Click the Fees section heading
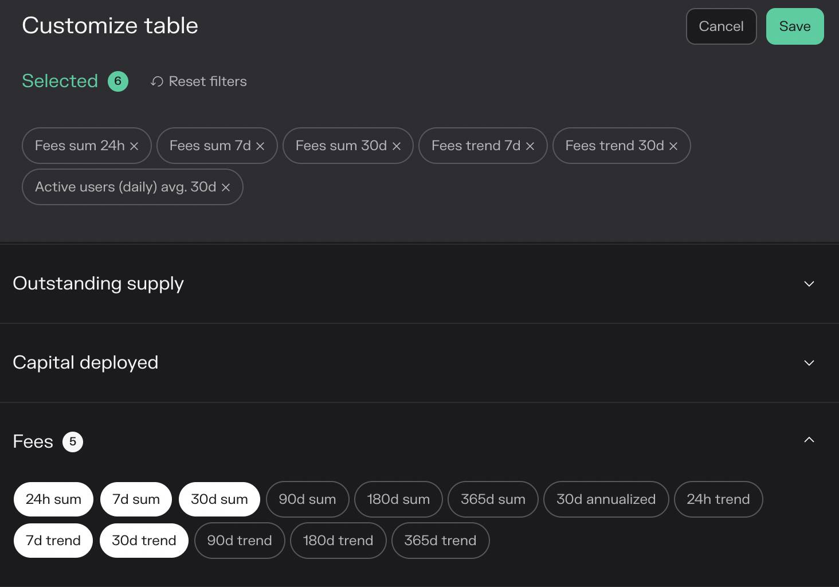Viewport: 839px width, 587px height. pos(33,442)
